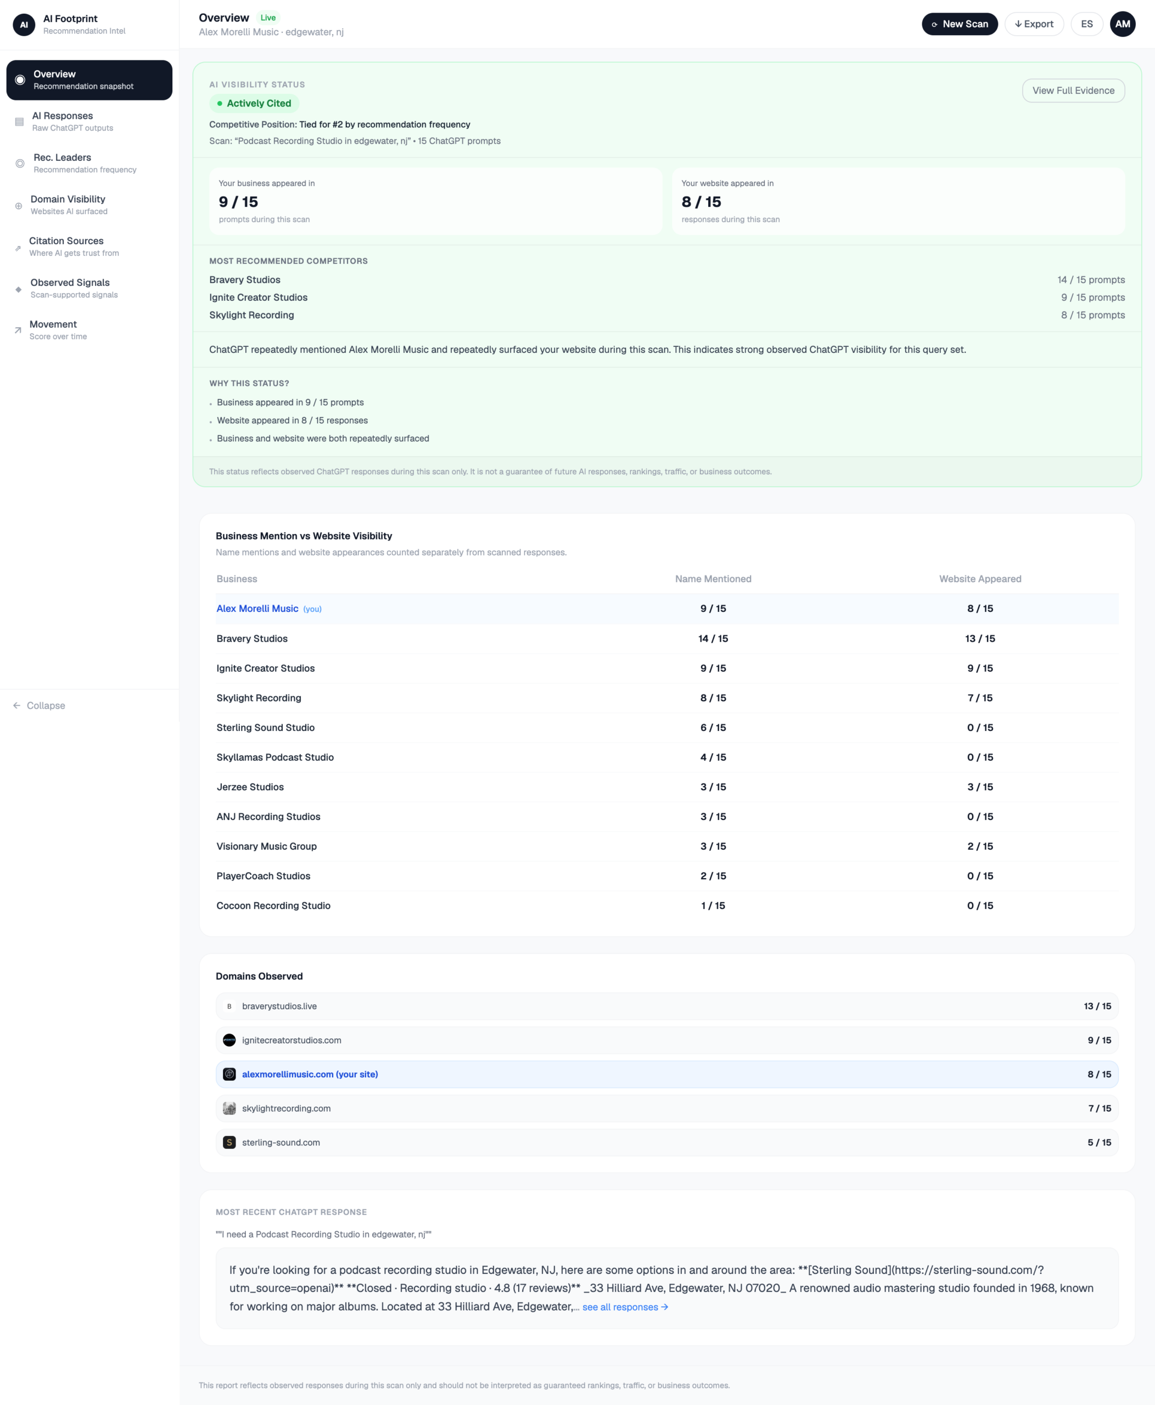Click the Actively Cited status badge
The width and height of the screenshot is (1155, 1405).
pyautogui.click(x=254, y=103)
